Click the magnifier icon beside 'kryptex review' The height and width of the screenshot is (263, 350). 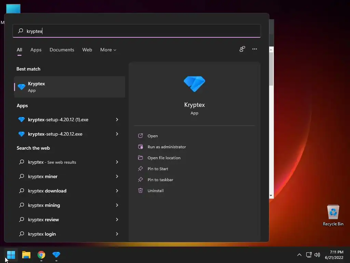(22, 220)
